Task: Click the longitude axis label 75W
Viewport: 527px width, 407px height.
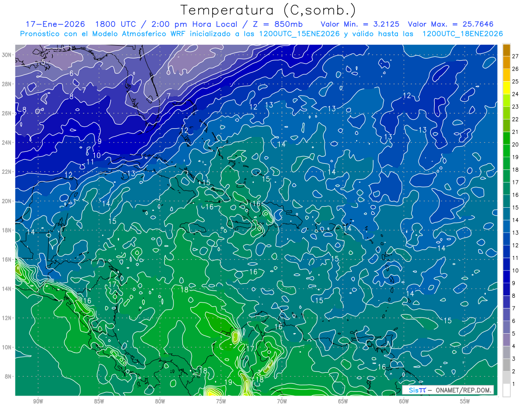Action: pos(221,402)
